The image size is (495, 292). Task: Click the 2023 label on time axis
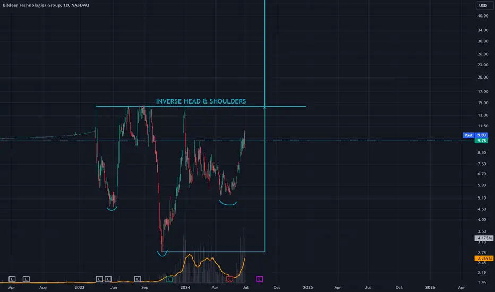(x=80, y=287)
